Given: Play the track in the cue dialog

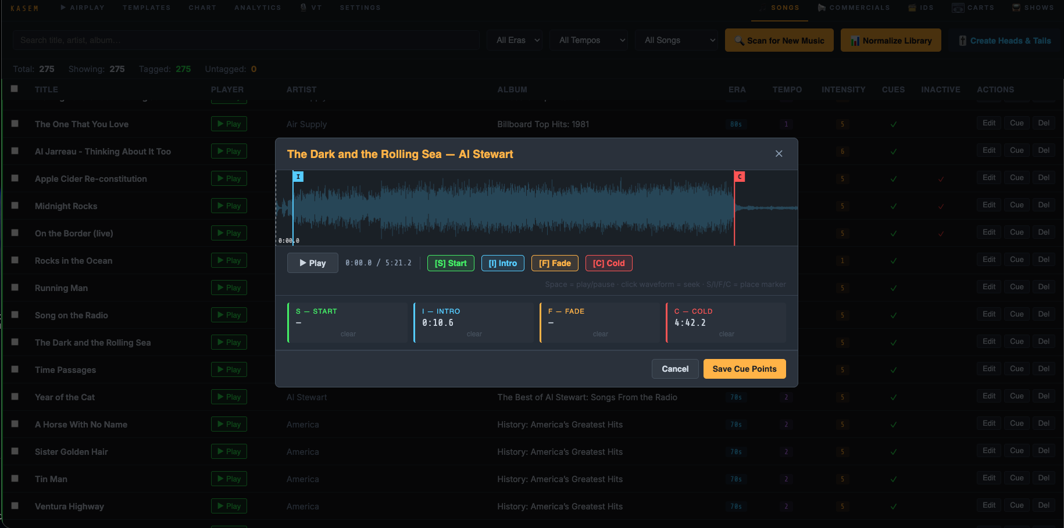Looking at the screenshot, I should (313, 263).
